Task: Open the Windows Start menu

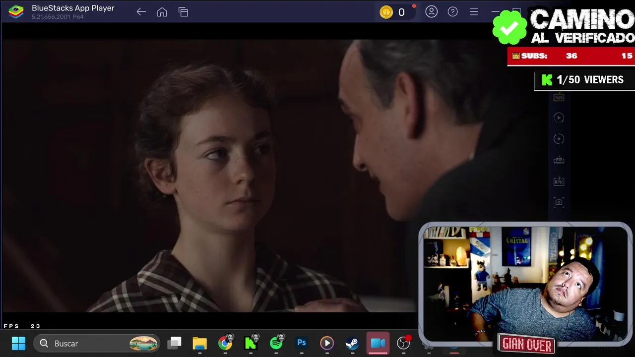Action: tap(18, 343)
